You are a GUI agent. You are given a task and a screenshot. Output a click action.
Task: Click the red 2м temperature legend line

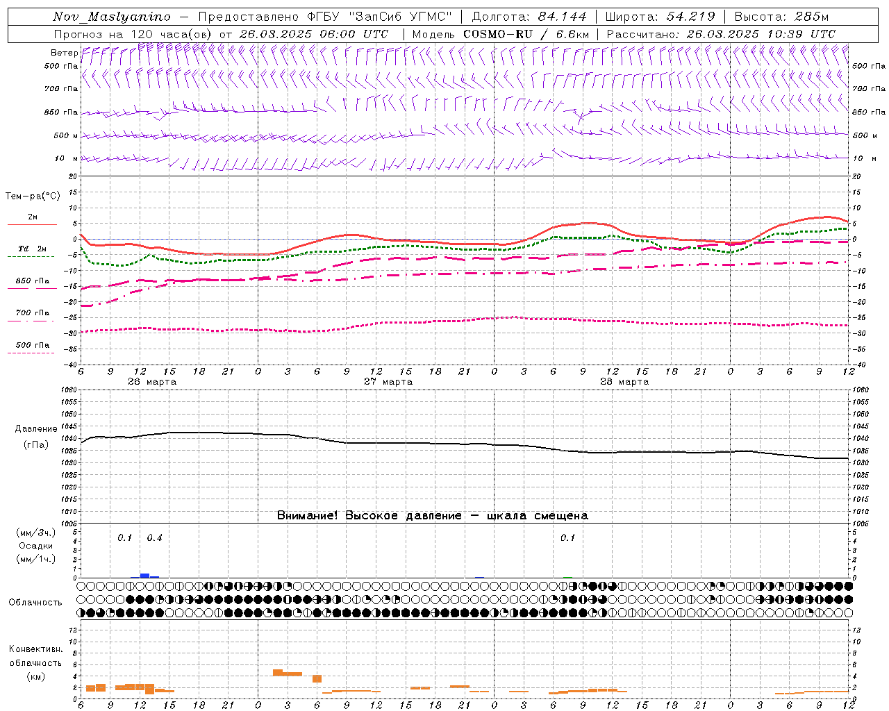32,224
